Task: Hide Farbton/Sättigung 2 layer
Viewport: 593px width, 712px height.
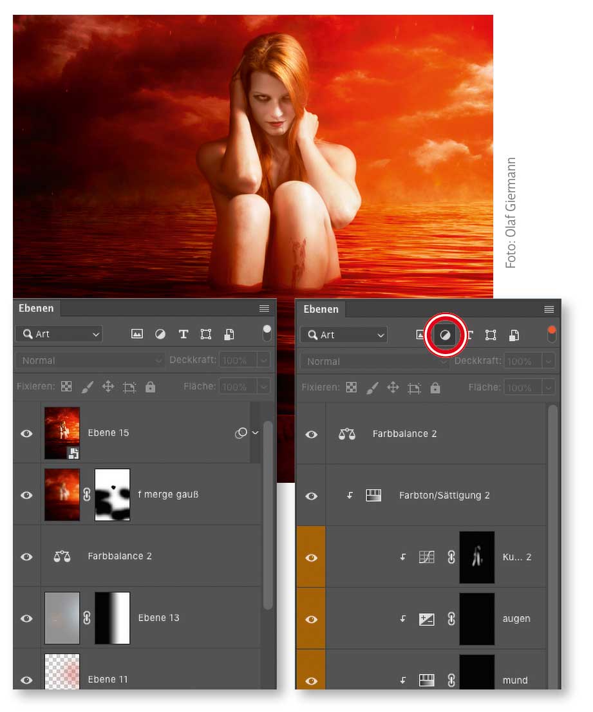Action: [312, 496]
